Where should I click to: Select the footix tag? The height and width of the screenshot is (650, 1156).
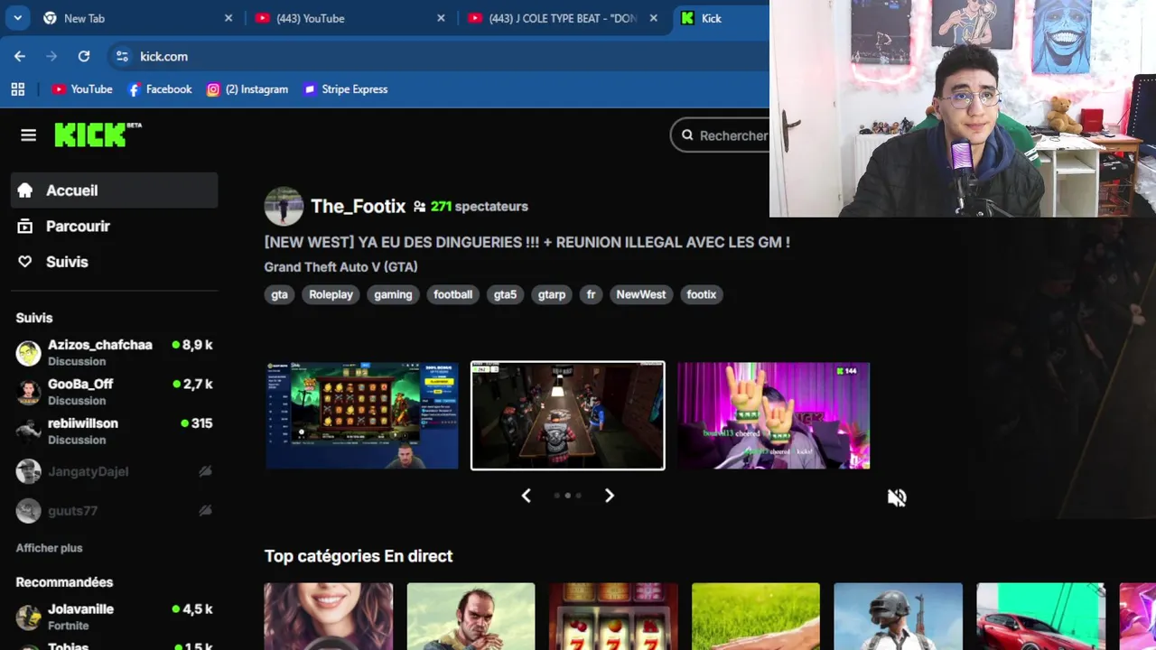[x=701, y=294]
